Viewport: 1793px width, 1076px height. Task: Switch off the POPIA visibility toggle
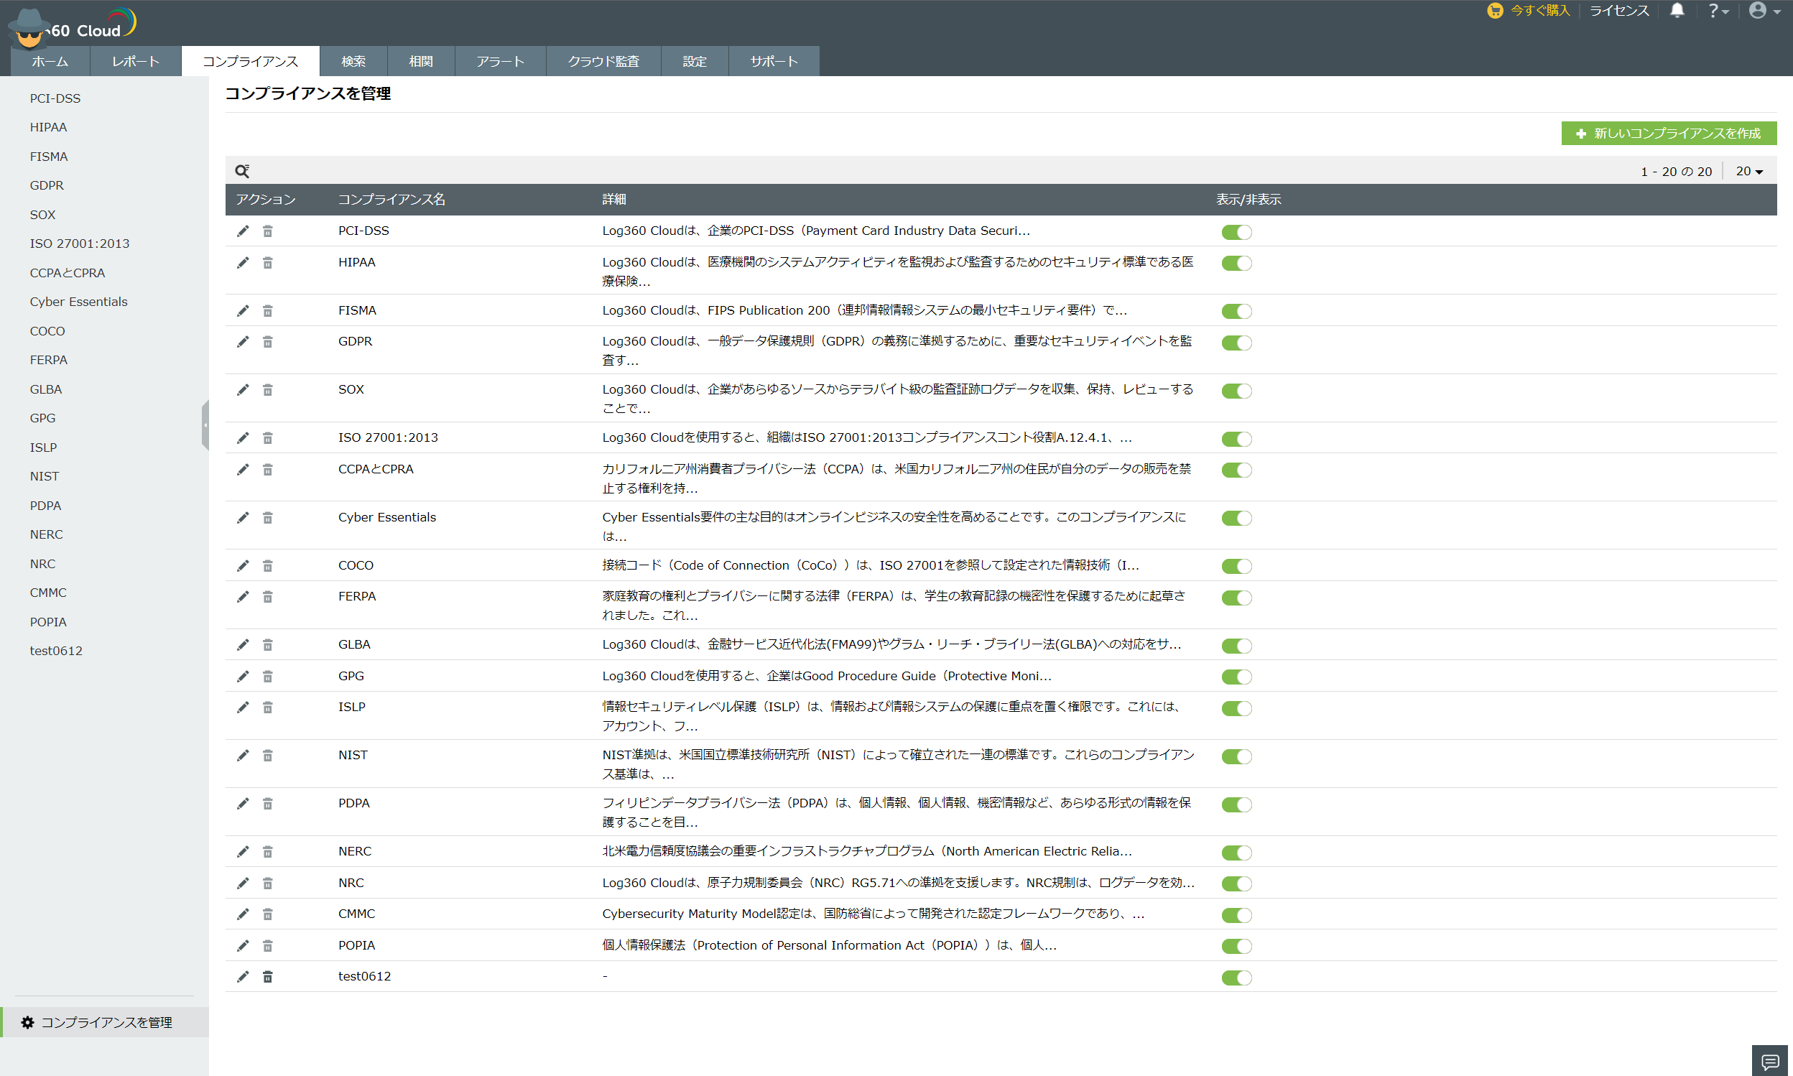coord(1236,946)
